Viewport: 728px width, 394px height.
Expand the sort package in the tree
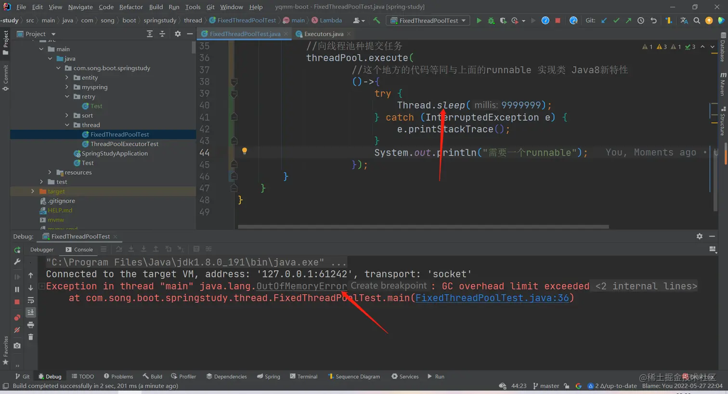point(67,116)
